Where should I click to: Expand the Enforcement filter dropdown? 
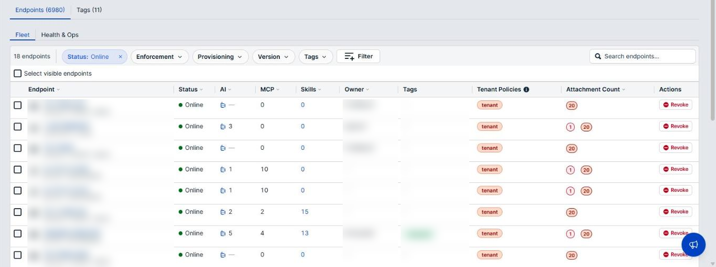[x=159, y=57]
